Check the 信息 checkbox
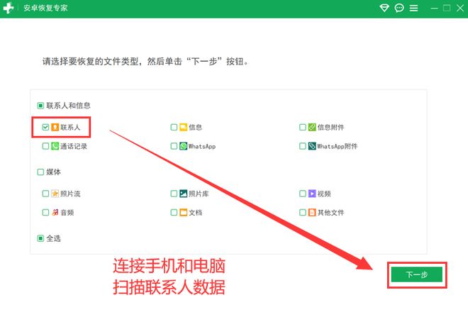The image size is (468, 312). pyautogui.click(x=174, y=127)
